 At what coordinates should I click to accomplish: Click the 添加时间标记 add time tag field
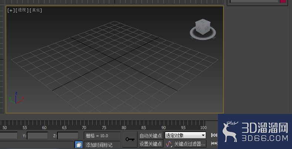(x=102, y=145)
